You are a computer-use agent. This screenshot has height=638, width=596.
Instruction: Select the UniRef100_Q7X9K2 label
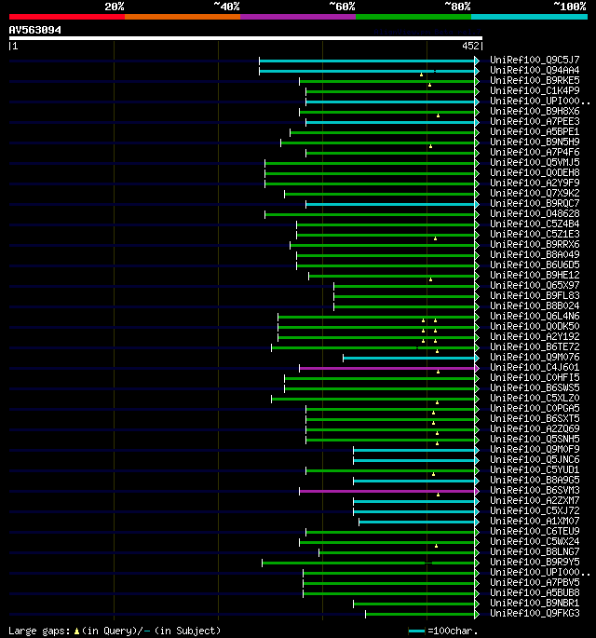click(x=535, y=193)
